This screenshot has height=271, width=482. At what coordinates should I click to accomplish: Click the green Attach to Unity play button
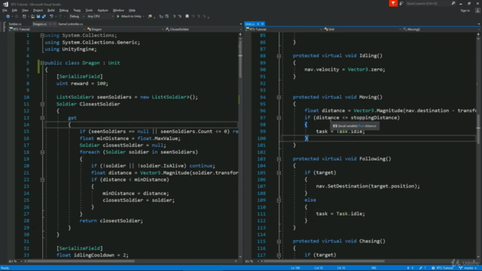coord(118,17)
